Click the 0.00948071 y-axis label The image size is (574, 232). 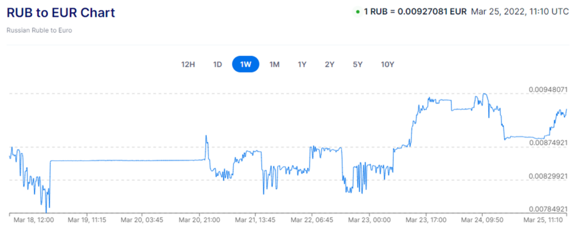(549, 89)
